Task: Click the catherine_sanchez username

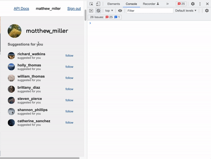Action: (34, 121)
